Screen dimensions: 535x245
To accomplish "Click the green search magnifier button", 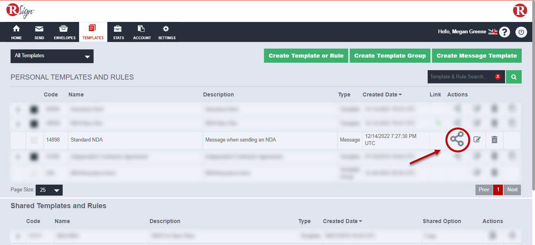I will (513, 77).
